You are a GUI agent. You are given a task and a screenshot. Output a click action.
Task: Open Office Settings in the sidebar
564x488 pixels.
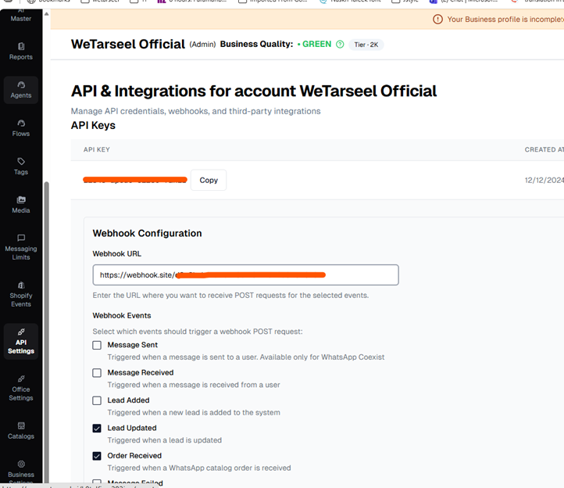21,388
